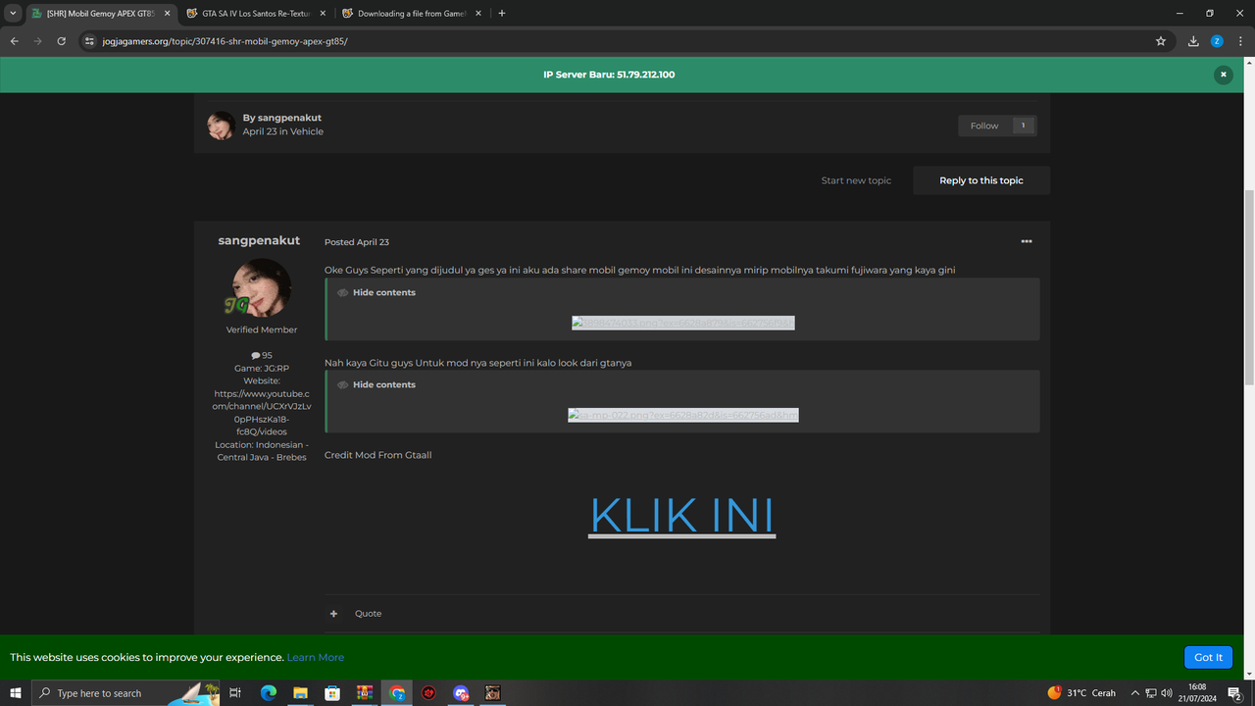Open the broken image in first spoiler
1255x706 pixels.
683,323
